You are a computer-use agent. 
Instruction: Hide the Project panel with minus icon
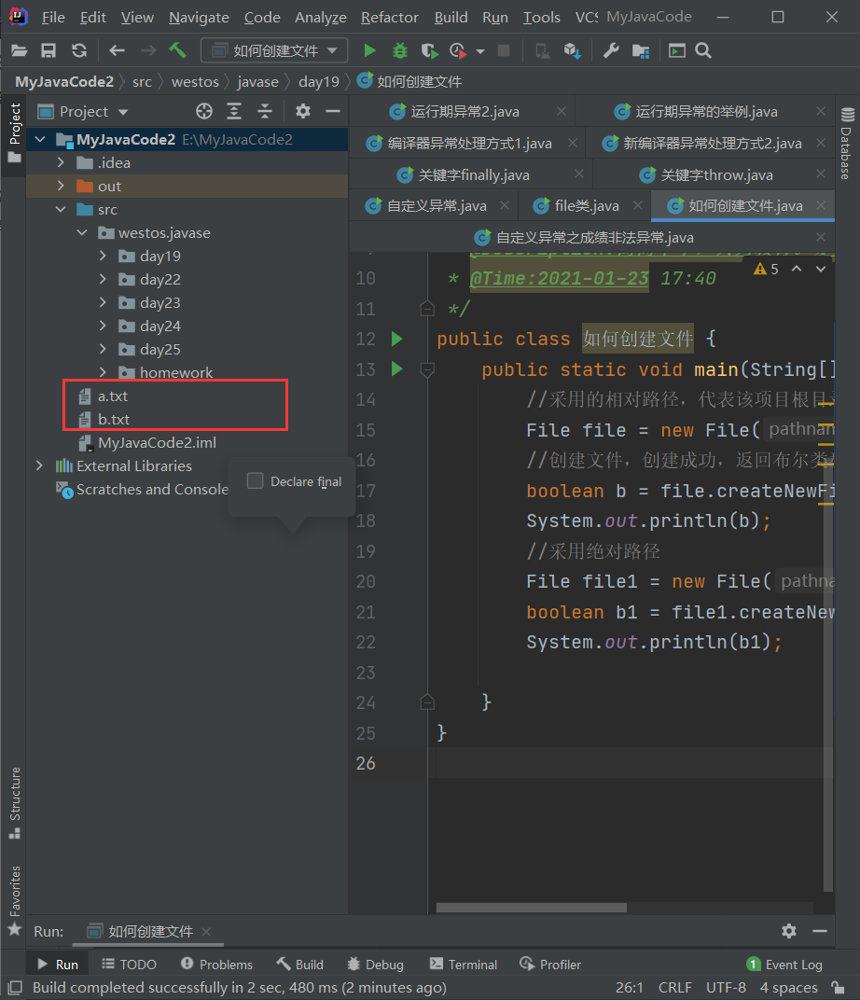point(333,112)
